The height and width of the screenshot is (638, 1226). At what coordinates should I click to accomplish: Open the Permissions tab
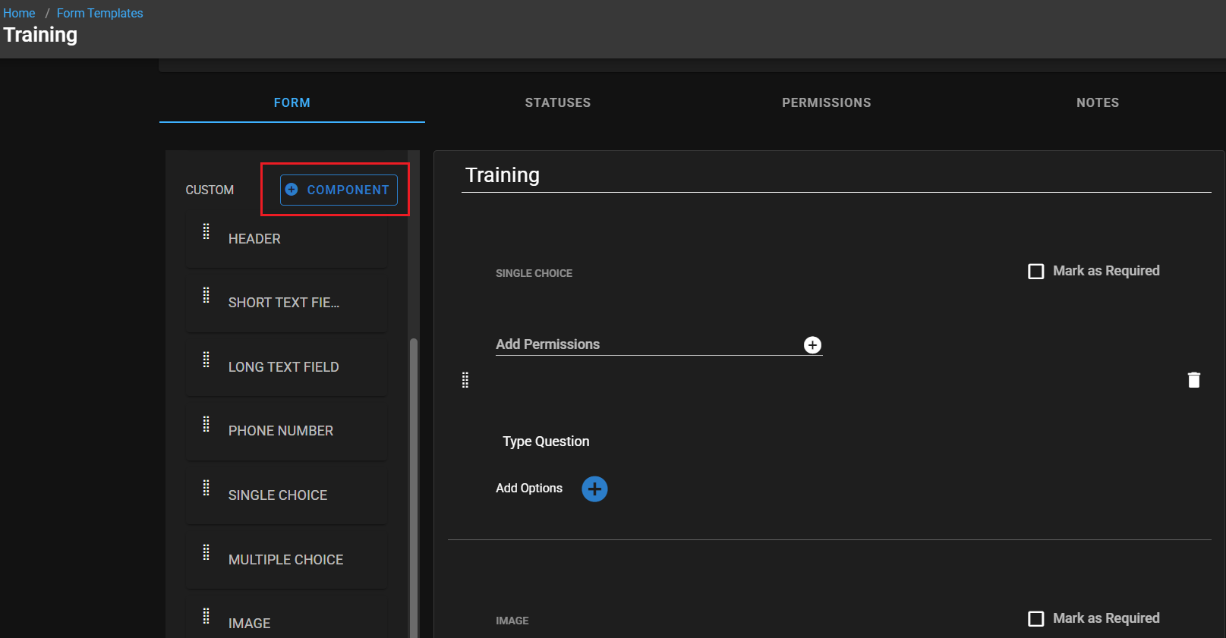[826, 102]
